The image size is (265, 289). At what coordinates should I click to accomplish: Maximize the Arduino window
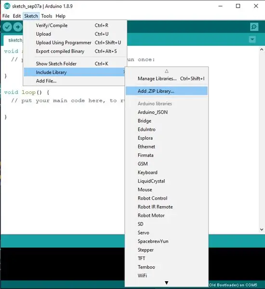point(238,6)
